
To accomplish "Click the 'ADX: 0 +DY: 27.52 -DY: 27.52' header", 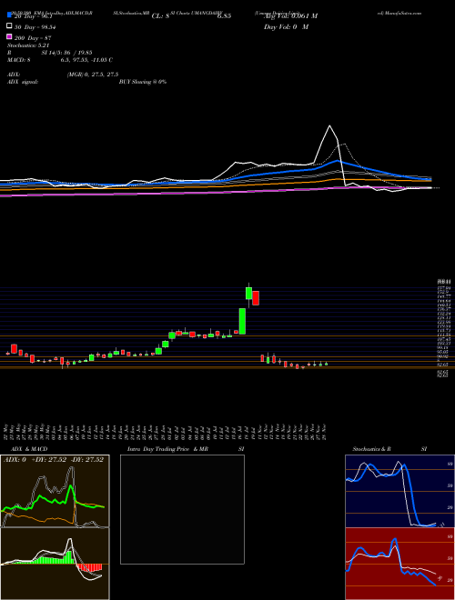I will point(54,460).
